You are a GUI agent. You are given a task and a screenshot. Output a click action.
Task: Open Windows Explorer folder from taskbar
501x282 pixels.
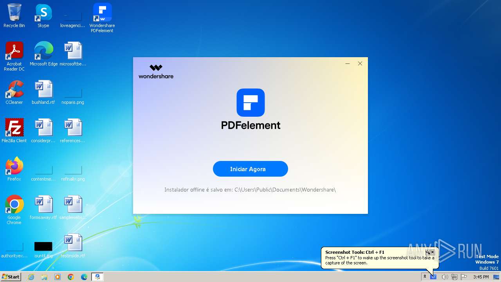(x=44, y=277)
